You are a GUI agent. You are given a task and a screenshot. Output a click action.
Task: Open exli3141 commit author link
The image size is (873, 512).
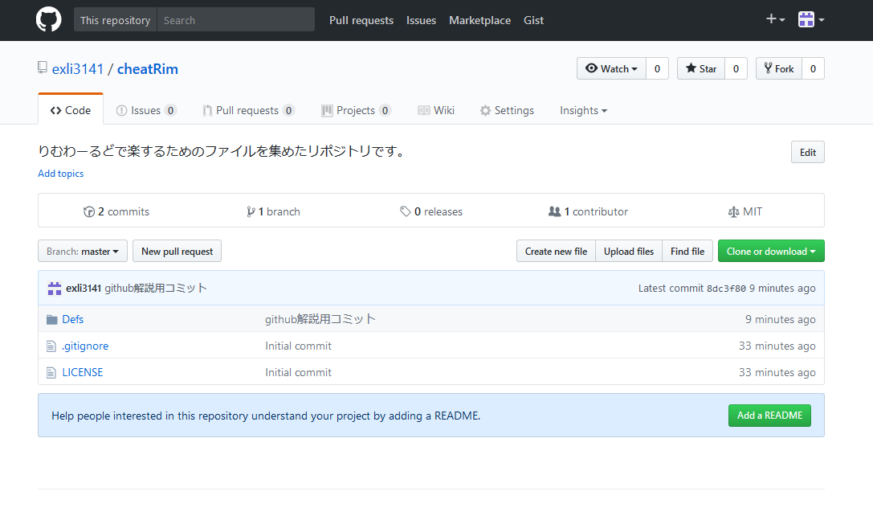click(84, 288)
